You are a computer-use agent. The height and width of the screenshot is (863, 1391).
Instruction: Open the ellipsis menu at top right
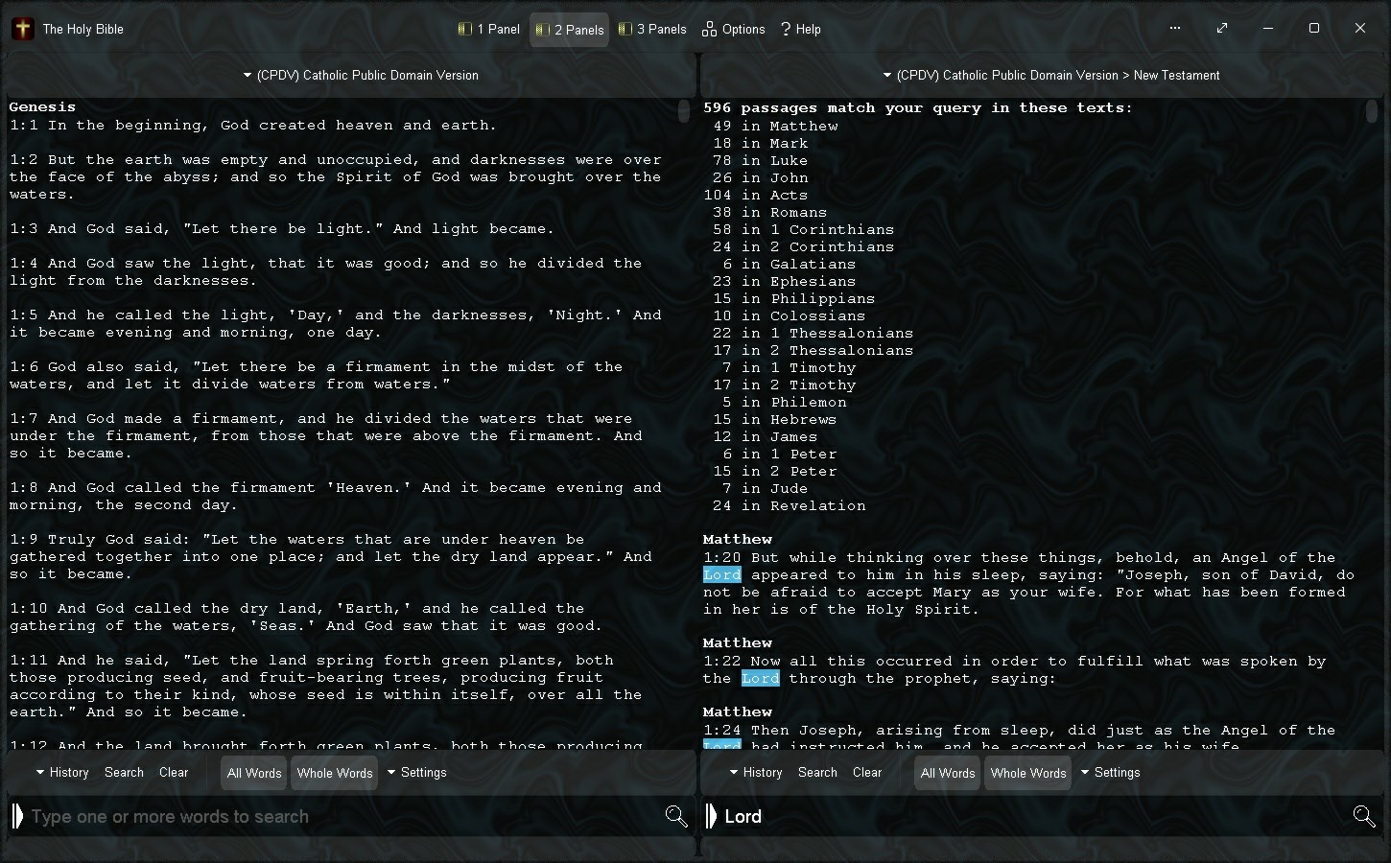[x=1174, y=29]
